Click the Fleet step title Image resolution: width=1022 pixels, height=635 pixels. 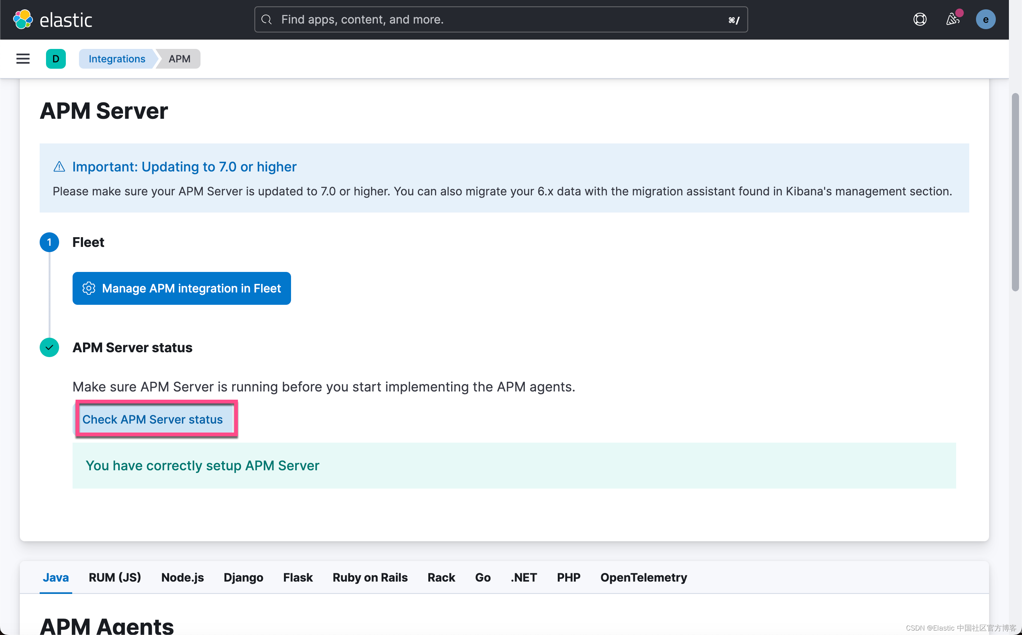point(88,242)
